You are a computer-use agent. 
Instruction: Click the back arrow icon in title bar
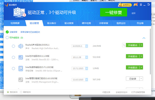pyautogui.click(x=149, y=4)
